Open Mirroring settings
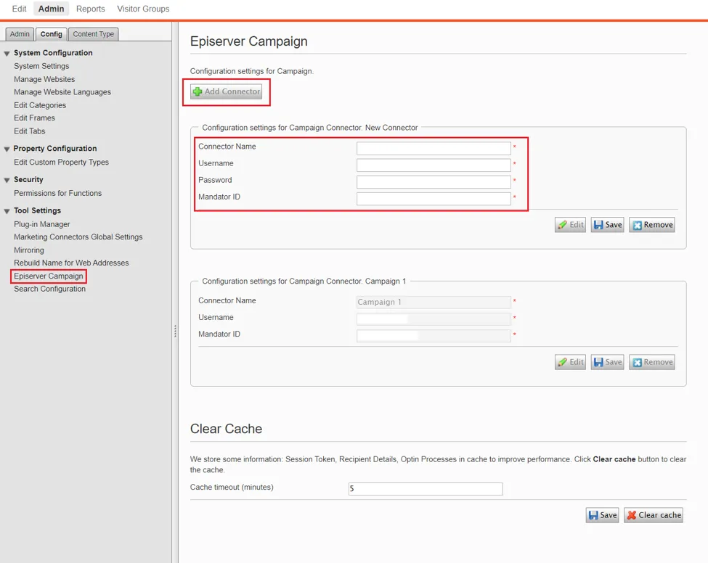708x563 pixels. click(x=29, y=250)
